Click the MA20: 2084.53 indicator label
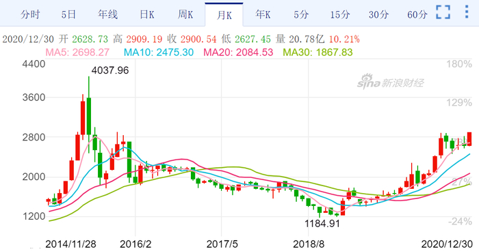 [x=238, y=52]
